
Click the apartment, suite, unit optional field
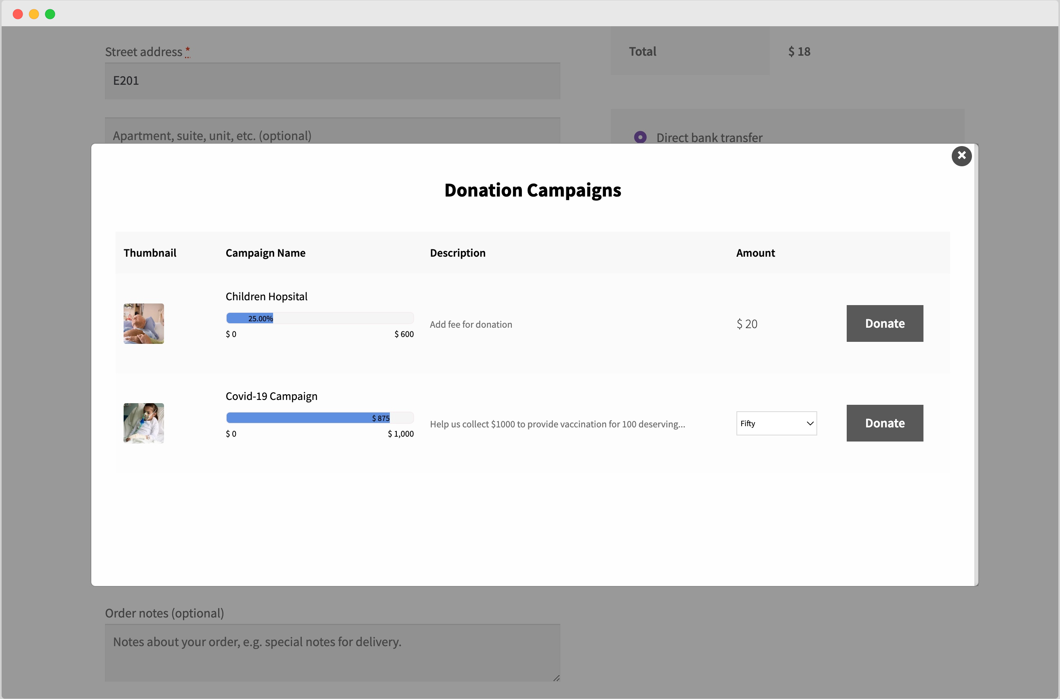332,136
